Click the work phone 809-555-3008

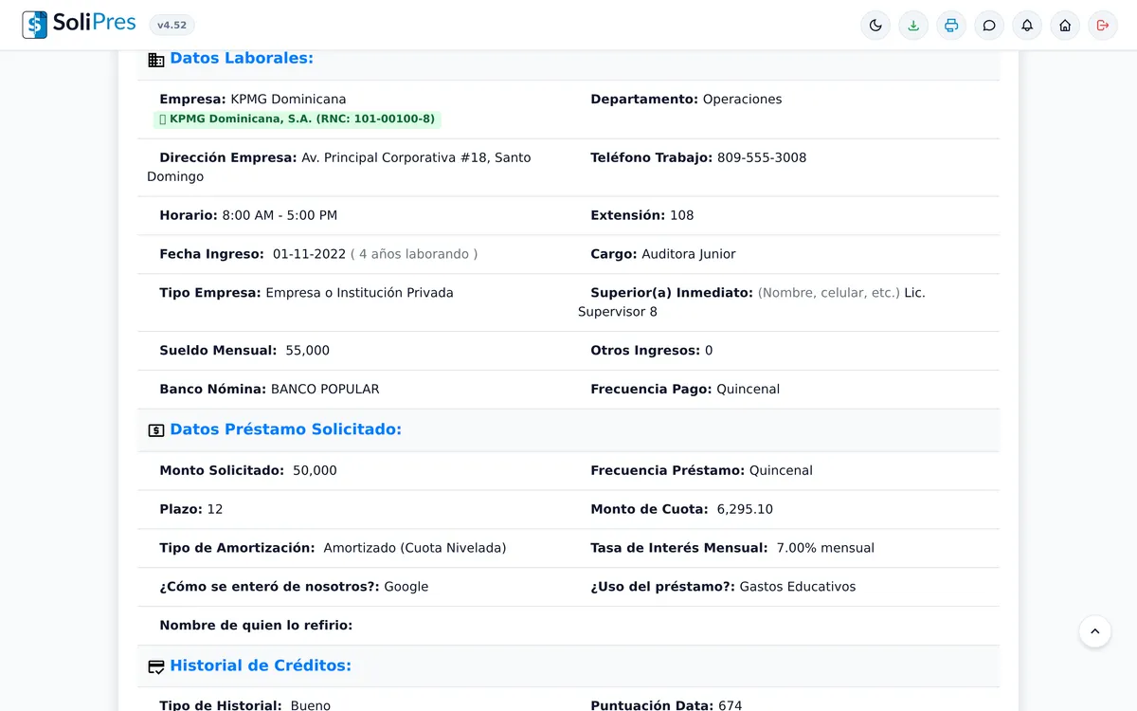[762, 157]
